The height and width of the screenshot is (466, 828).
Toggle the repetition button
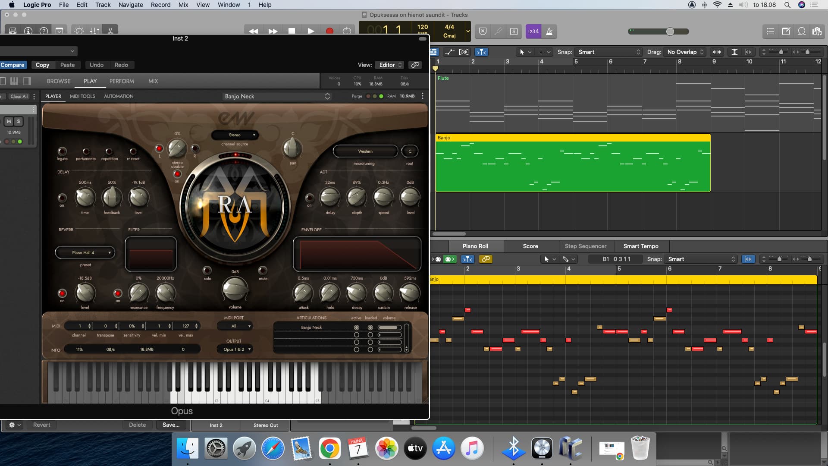(x=109, y=151)
